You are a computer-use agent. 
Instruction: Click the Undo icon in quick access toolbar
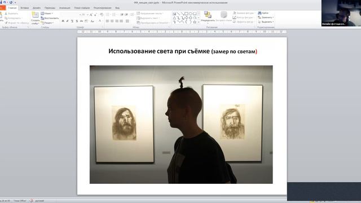[x=5, y=2]
